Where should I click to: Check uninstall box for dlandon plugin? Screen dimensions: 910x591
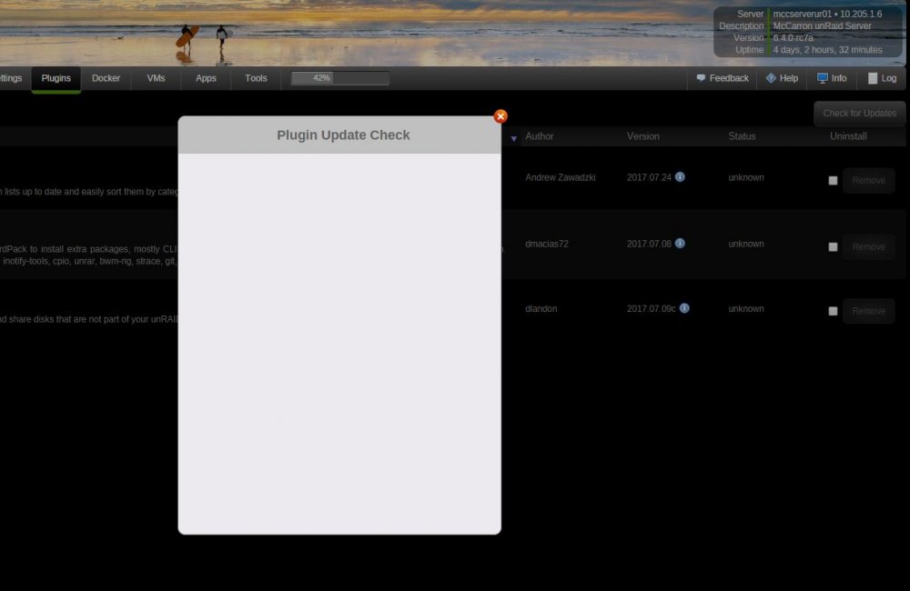[x=833, y=312]
